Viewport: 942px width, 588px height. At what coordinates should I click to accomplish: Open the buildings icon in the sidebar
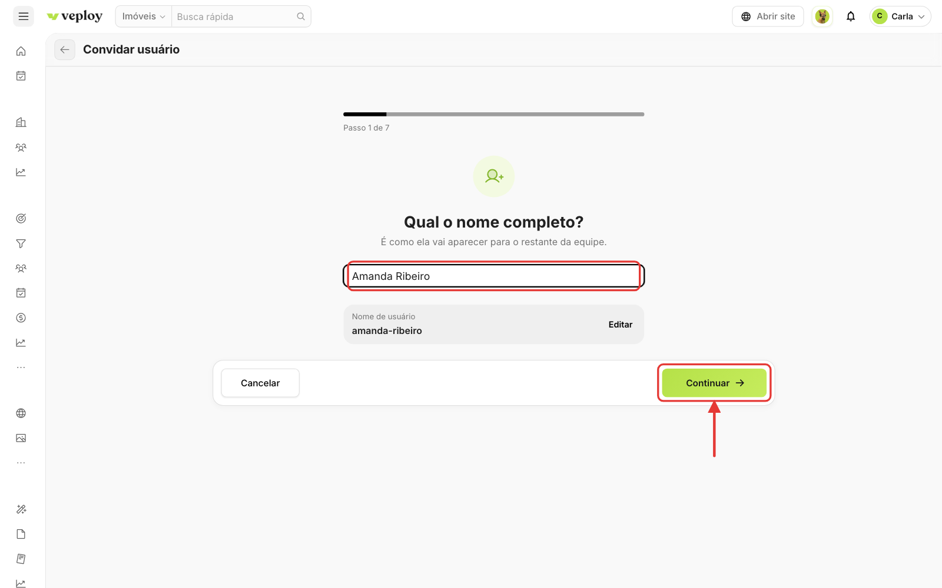click(21, 122)
